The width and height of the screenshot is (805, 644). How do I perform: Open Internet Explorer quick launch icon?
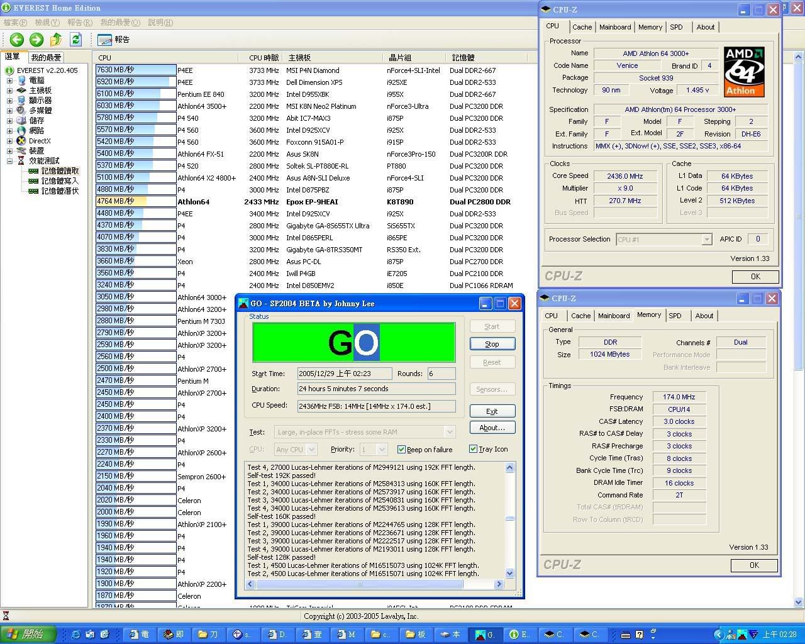pos(76,635)
